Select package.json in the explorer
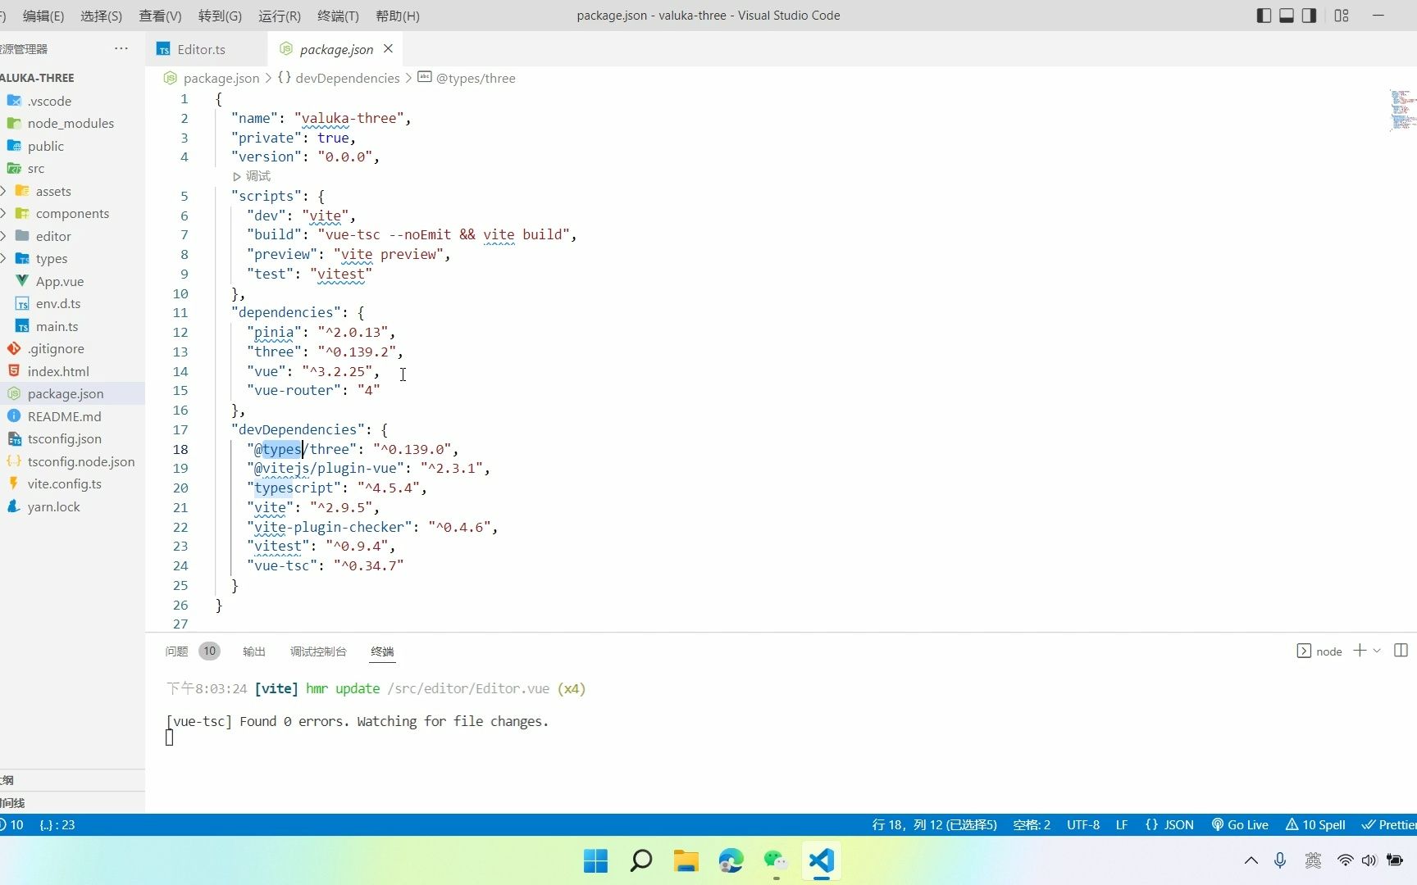 coord(66,393)
